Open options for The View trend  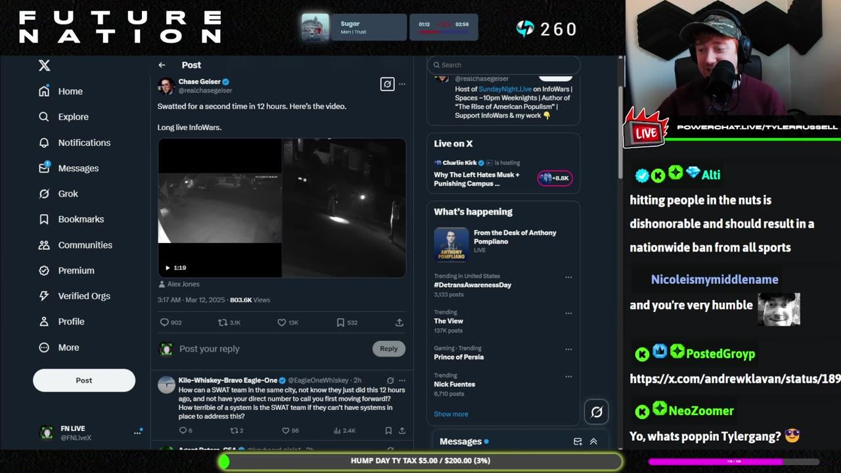point(568,313)
